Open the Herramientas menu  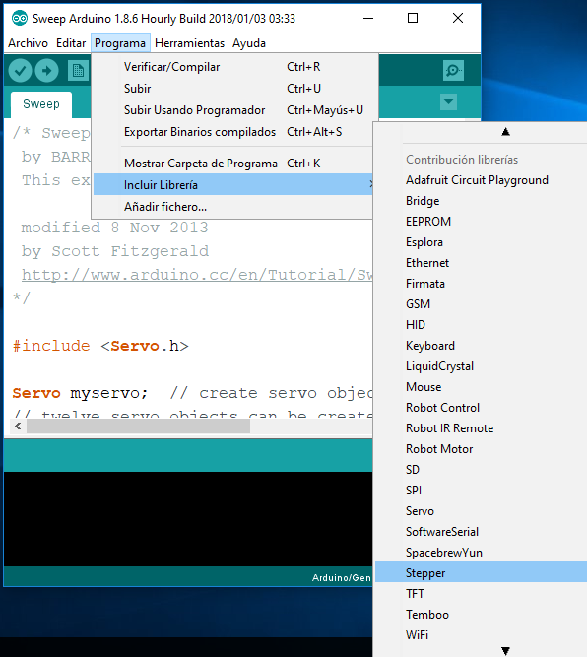pos(189,43)
